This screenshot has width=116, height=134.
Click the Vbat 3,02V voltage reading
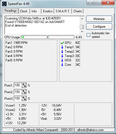coord(51,119)
